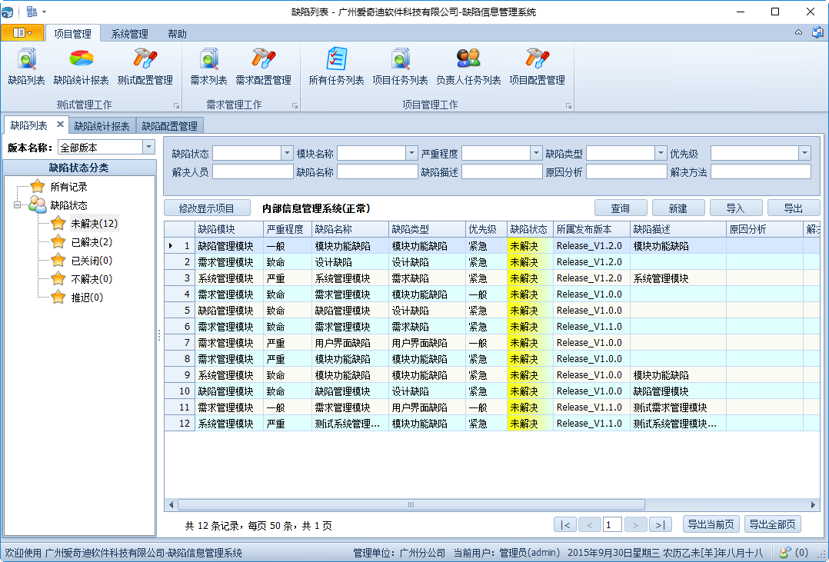Collapse the 缺陷状态 tree node
This screenshot has width=829, height=562.
click(x=17, y=205)
